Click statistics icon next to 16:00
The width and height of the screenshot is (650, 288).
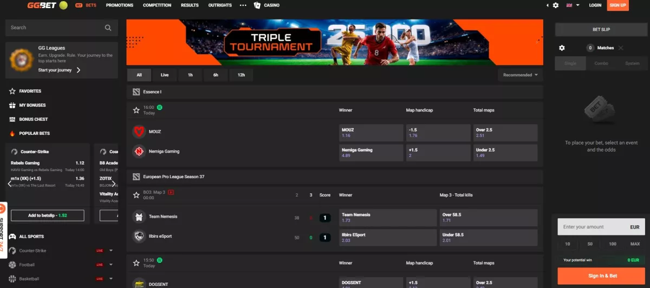tap(160, 107)
